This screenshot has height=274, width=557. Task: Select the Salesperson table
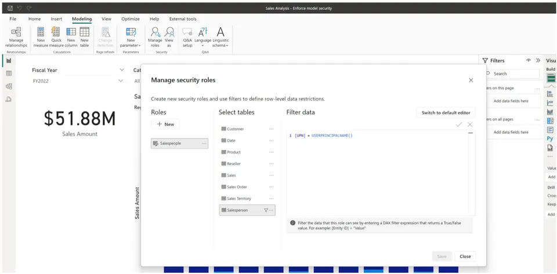(x=247, y=210)
